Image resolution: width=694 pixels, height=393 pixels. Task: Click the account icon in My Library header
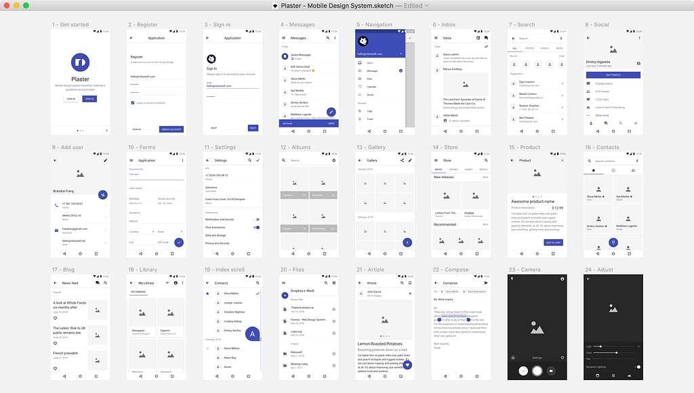tap(176, 283)
